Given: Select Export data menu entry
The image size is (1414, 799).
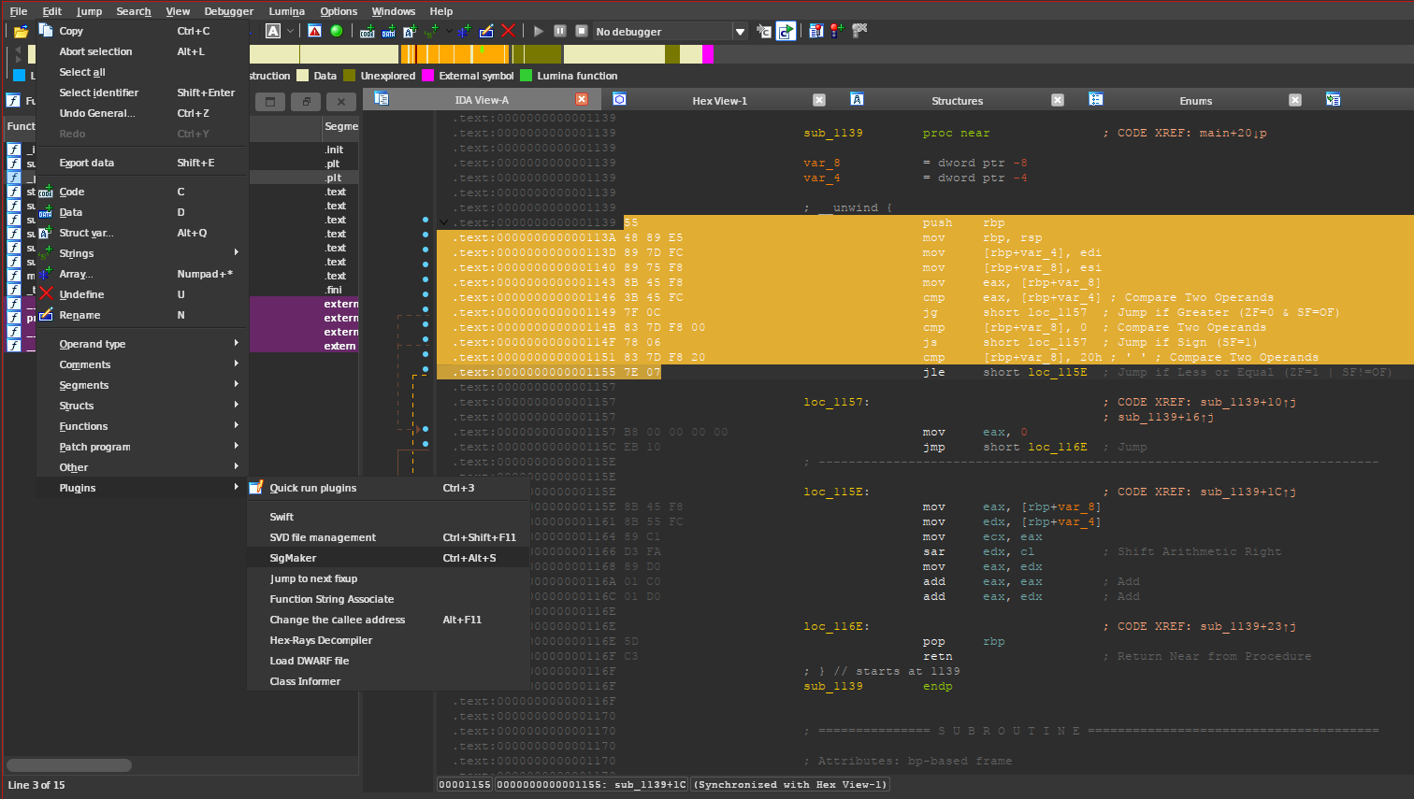Looking at the screenshot, I should 142,163.
